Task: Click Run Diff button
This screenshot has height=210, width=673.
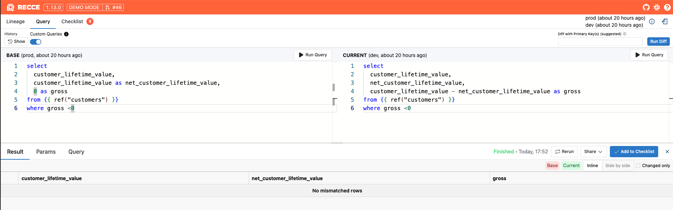Action: point(658,42)
